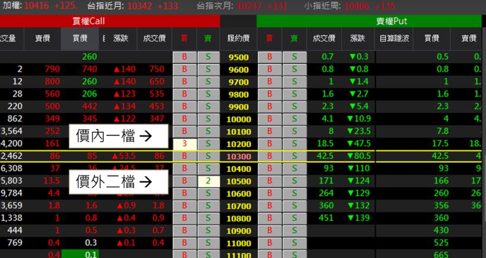
Task: Click the 履約價 strike price column header
Action: 239,38
